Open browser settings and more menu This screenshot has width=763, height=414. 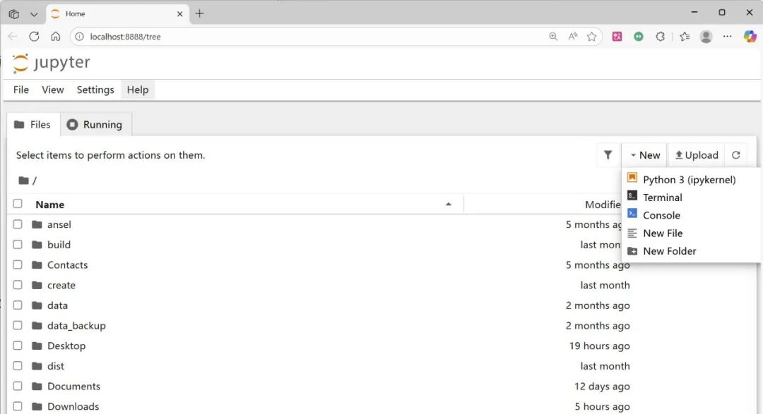coord(728,37)
